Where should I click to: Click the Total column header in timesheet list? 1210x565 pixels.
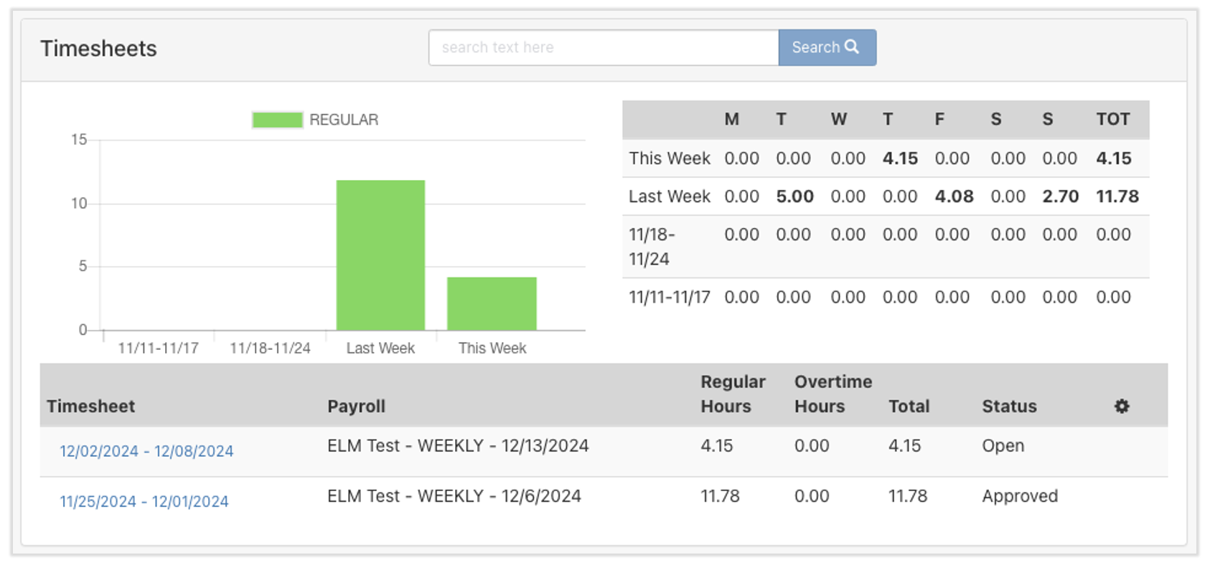click(x=909, y=407)
